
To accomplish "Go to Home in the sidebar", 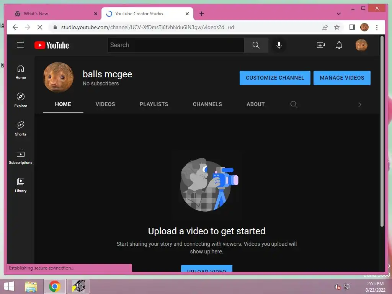I will click(21, 72).
